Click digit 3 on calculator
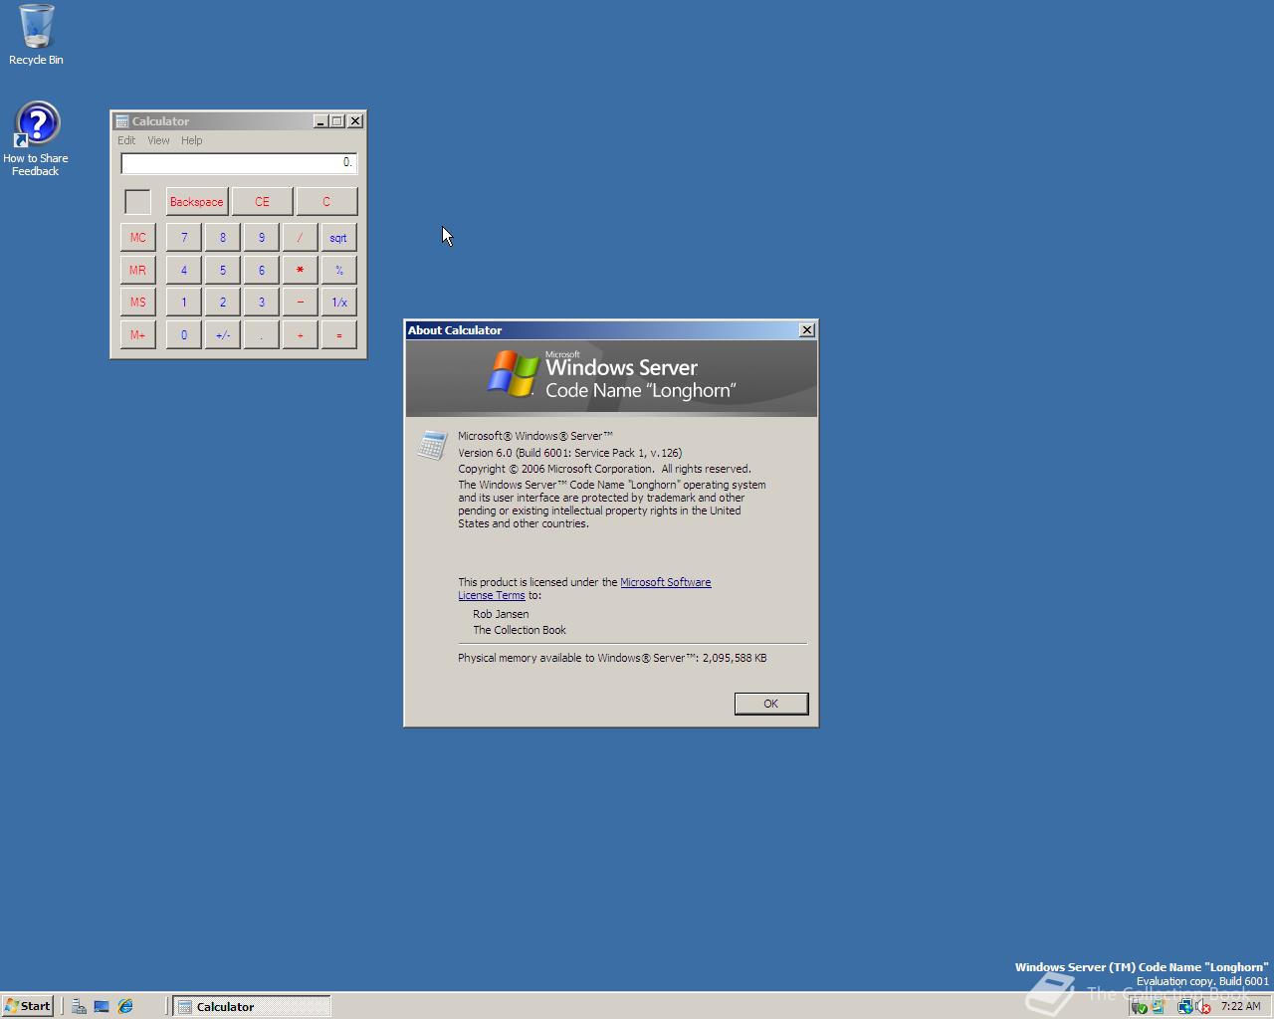This screenshot has width=1274, height=1019. (261, 302)
